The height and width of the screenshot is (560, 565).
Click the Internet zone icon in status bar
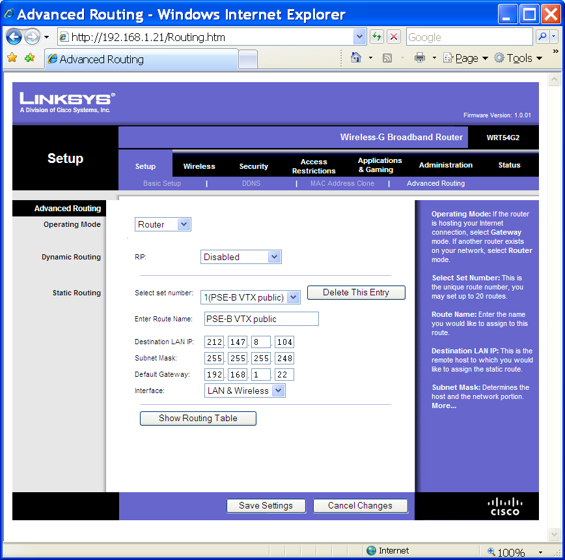(x=370, y=550)
